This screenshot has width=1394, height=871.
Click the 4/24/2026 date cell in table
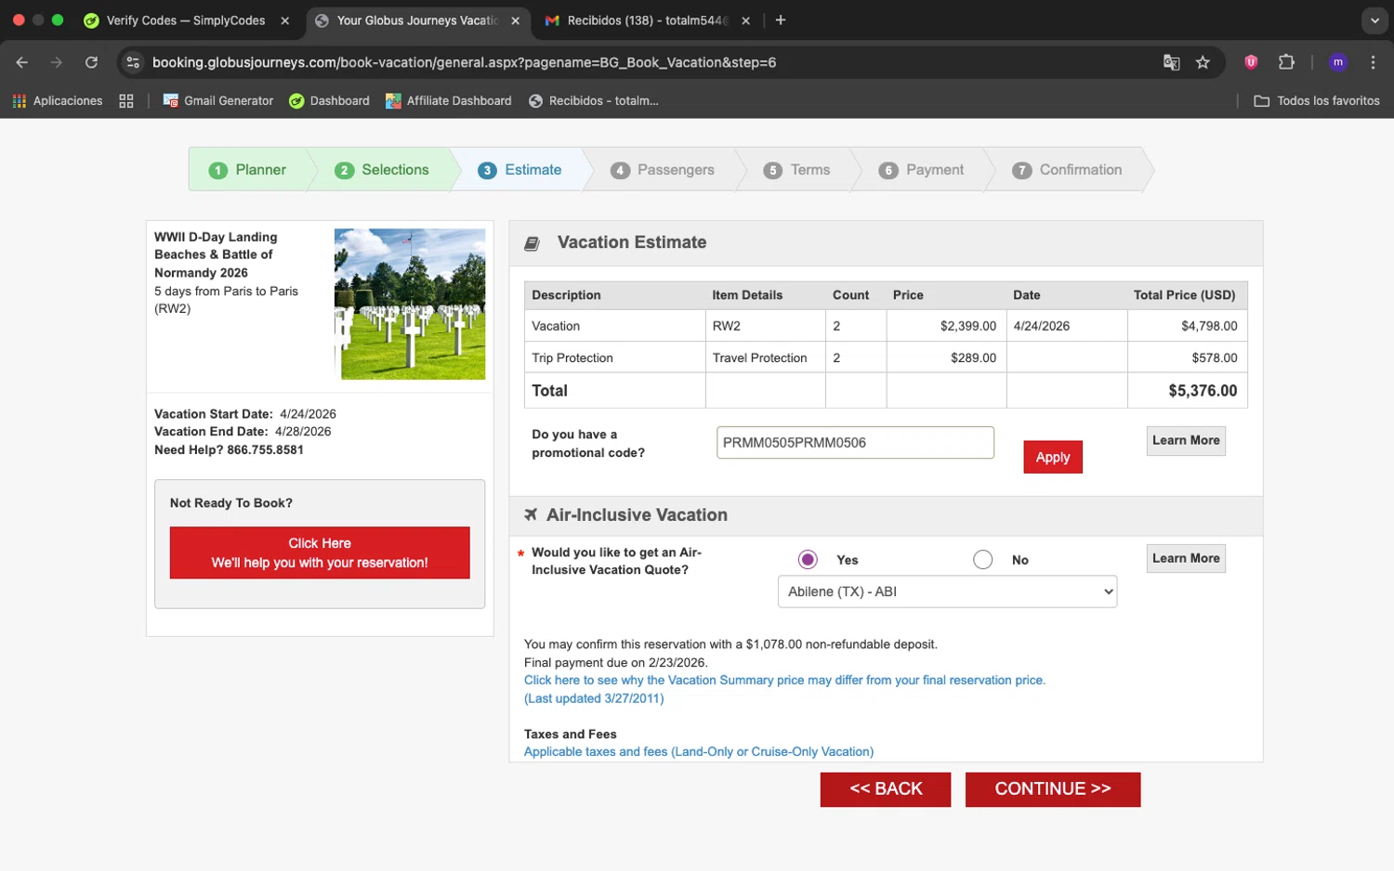(1067, 326)
